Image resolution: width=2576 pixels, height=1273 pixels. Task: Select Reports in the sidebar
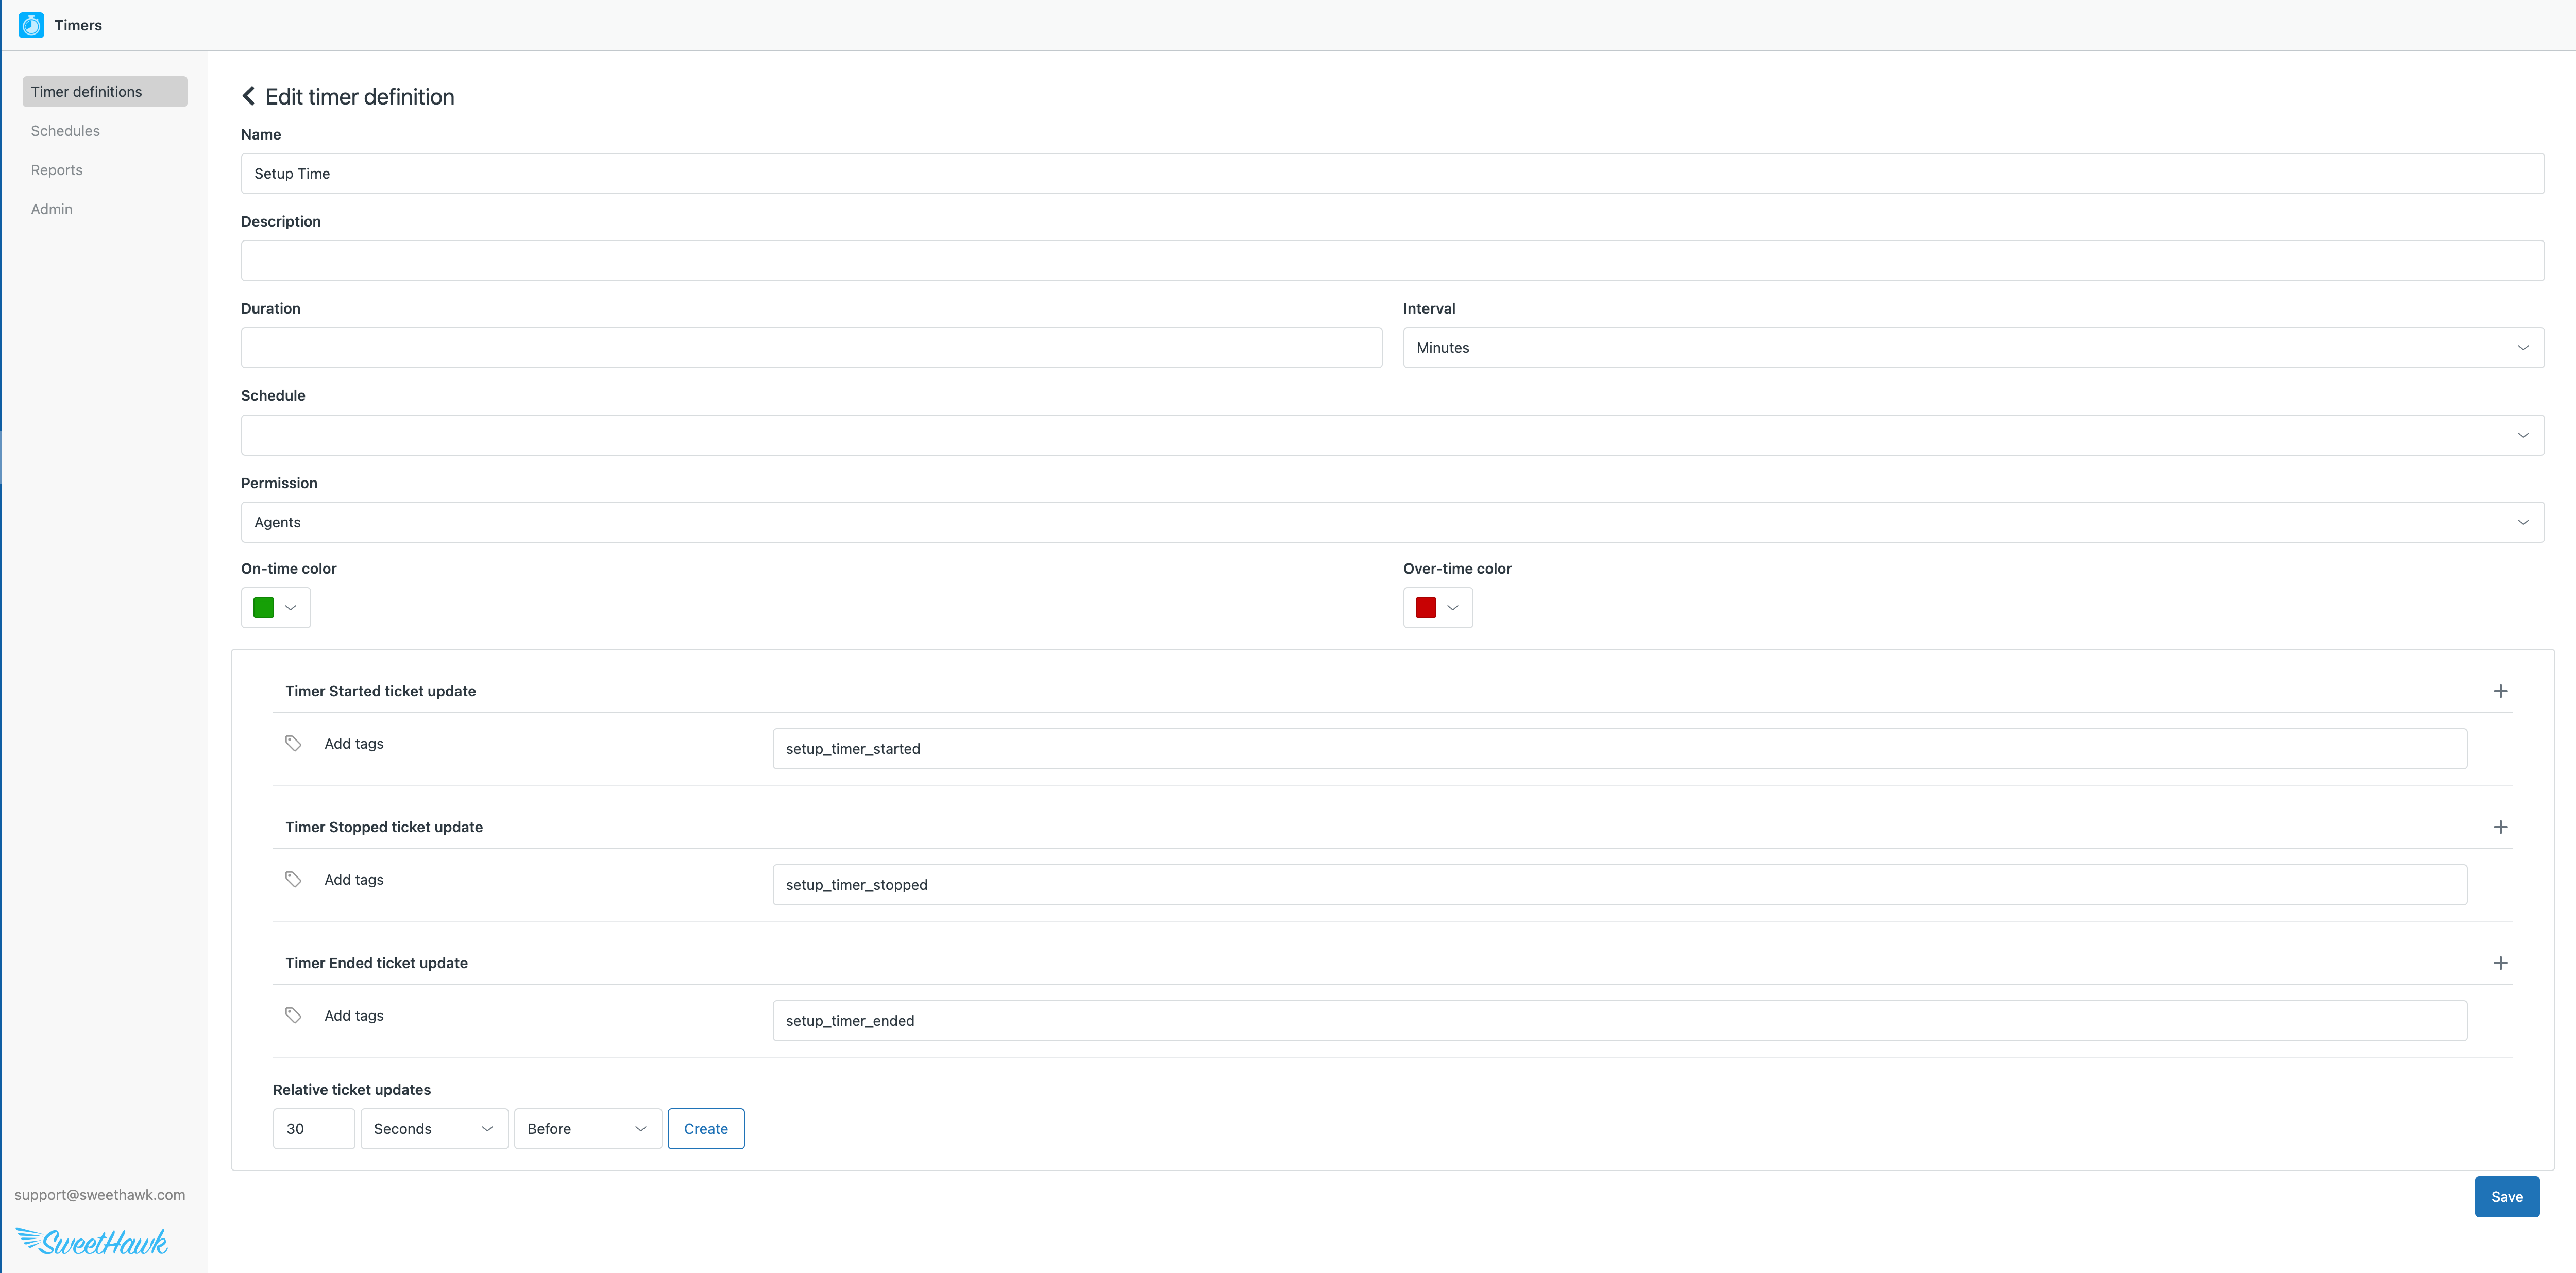click(56, 169)
